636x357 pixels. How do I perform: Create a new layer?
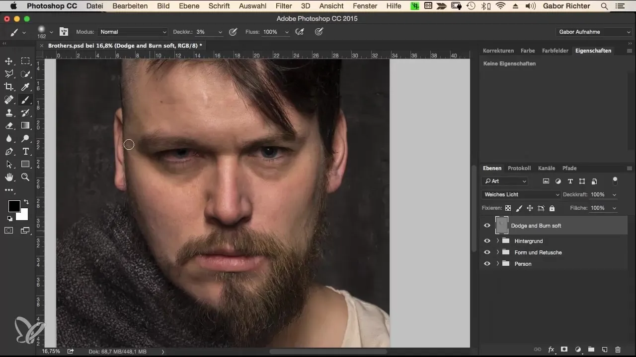pyautogui.click(x=604, y=349)
